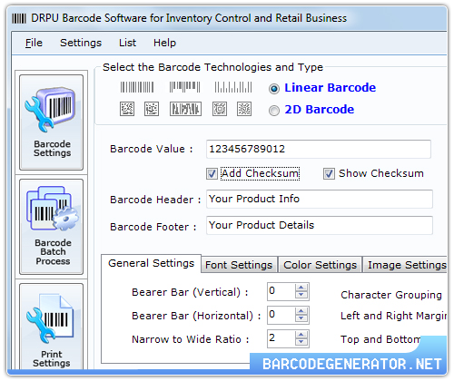The width and height of the screenshot is (454, 381).
Task: Click the first 2D barcode sample icon
Action: pos(127,109)
